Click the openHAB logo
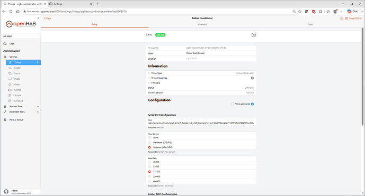365x196 pixels. click(21, 24)
